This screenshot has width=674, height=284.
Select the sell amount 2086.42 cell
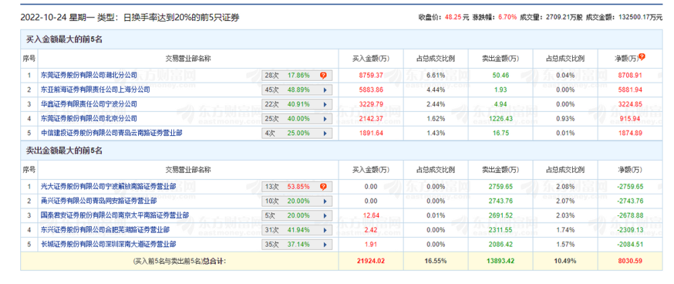500,244
